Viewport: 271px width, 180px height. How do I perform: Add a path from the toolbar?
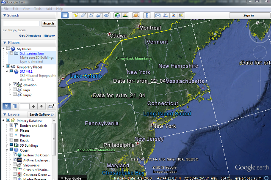91,15
